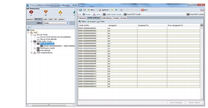Click the >> breadcrumb expander
The height and width of the screenshot is (108, 208).
79,14
